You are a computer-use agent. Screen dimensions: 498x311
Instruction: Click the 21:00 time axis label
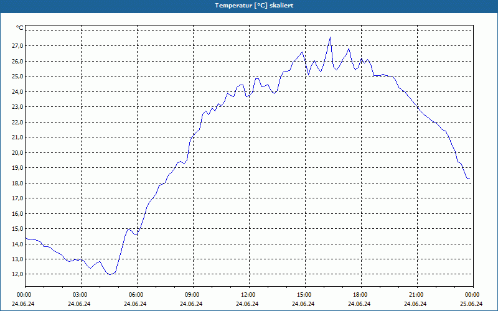[415, 295]
